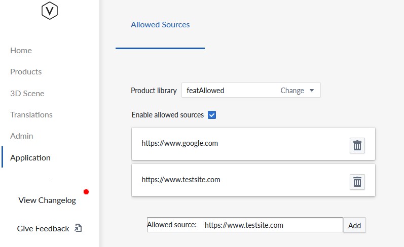Navigate to Translations page
The width and height of the screenshot is (404, 247).
pos(31,115)
